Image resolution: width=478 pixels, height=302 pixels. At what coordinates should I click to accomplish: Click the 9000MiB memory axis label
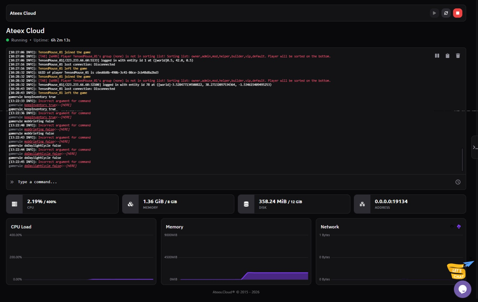tap(171, 235)
